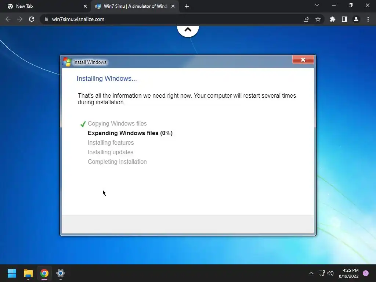The width and height of the screenshot is (376, 282).
Task: Select 'Copying Windows files' step text
Action: [117, 123]
